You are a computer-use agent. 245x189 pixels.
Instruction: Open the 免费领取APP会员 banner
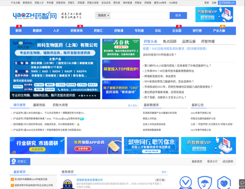click(x=94, y=146)
